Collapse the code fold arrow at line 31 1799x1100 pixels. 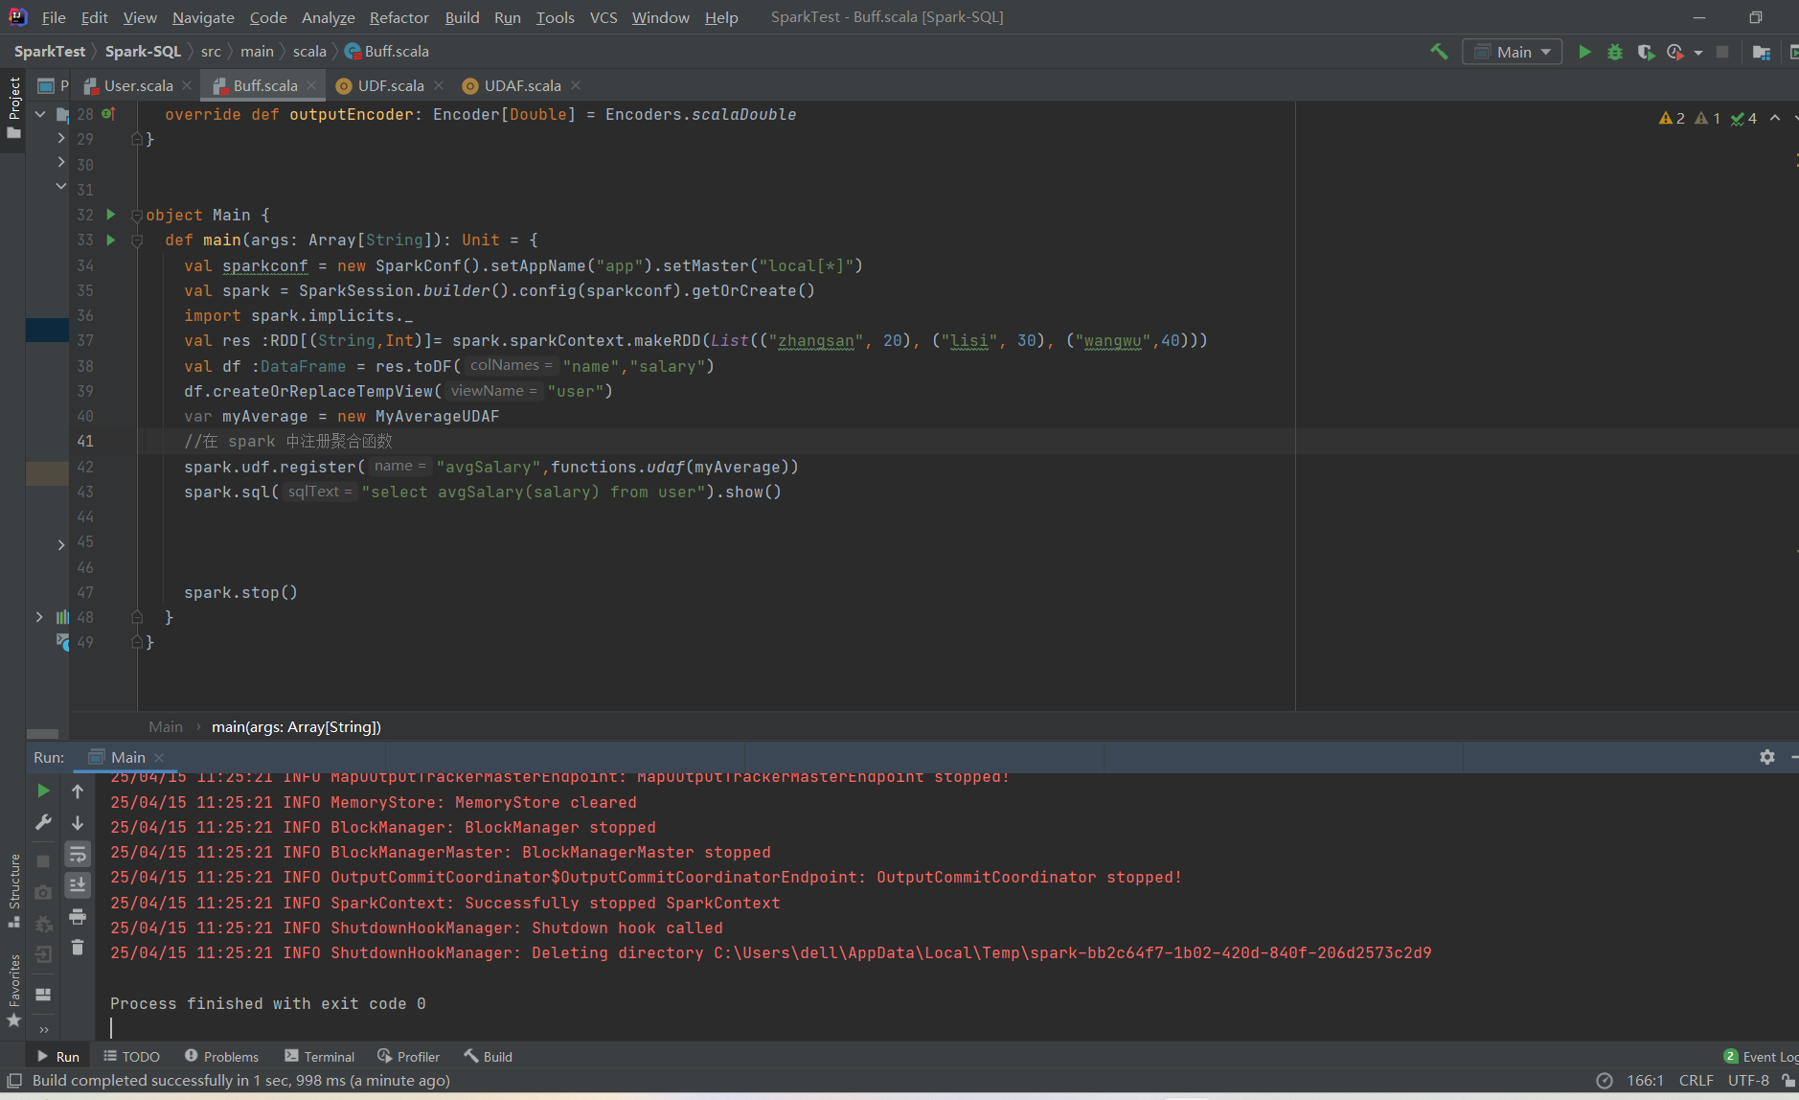[60, 188]
